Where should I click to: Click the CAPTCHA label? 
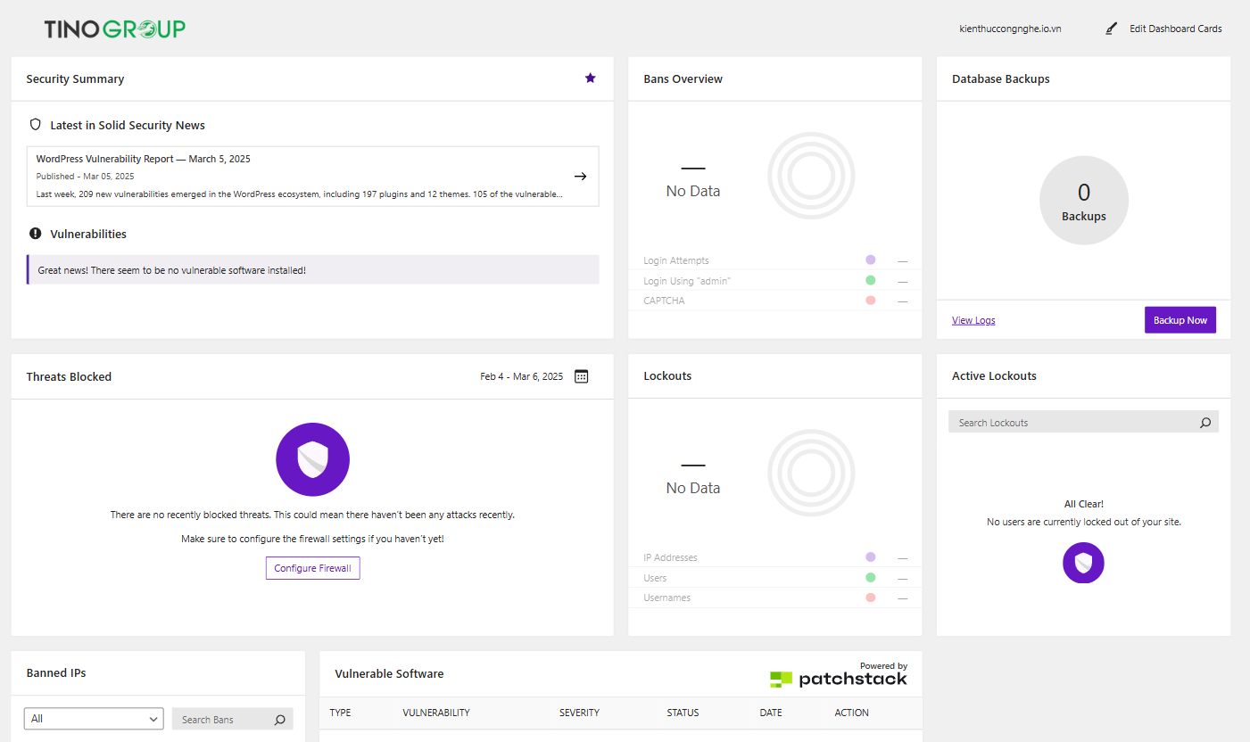point(664,301)
